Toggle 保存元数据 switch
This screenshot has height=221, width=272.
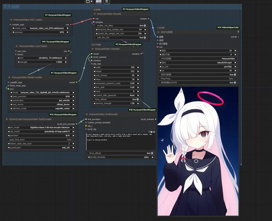[x=235, y=75]
